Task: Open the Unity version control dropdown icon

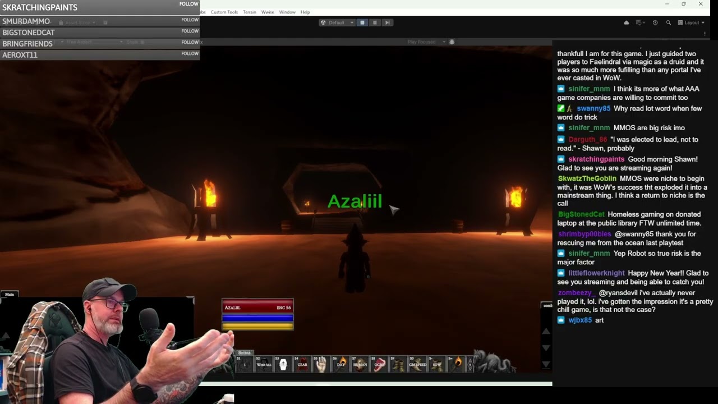Action: (x=640, y=22)
